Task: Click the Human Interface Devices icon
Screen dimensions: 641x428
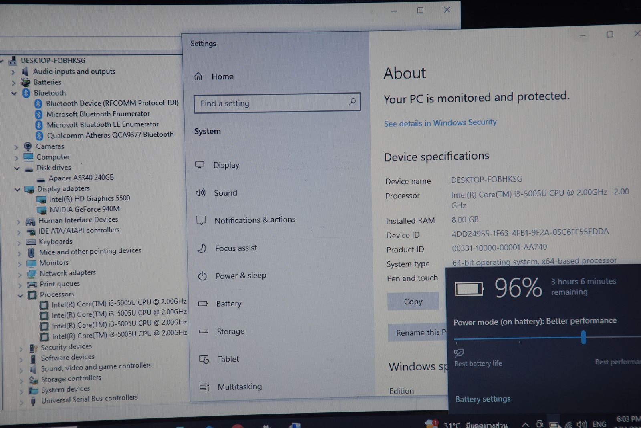Action: pyautogui.click(x=30, y=221)
